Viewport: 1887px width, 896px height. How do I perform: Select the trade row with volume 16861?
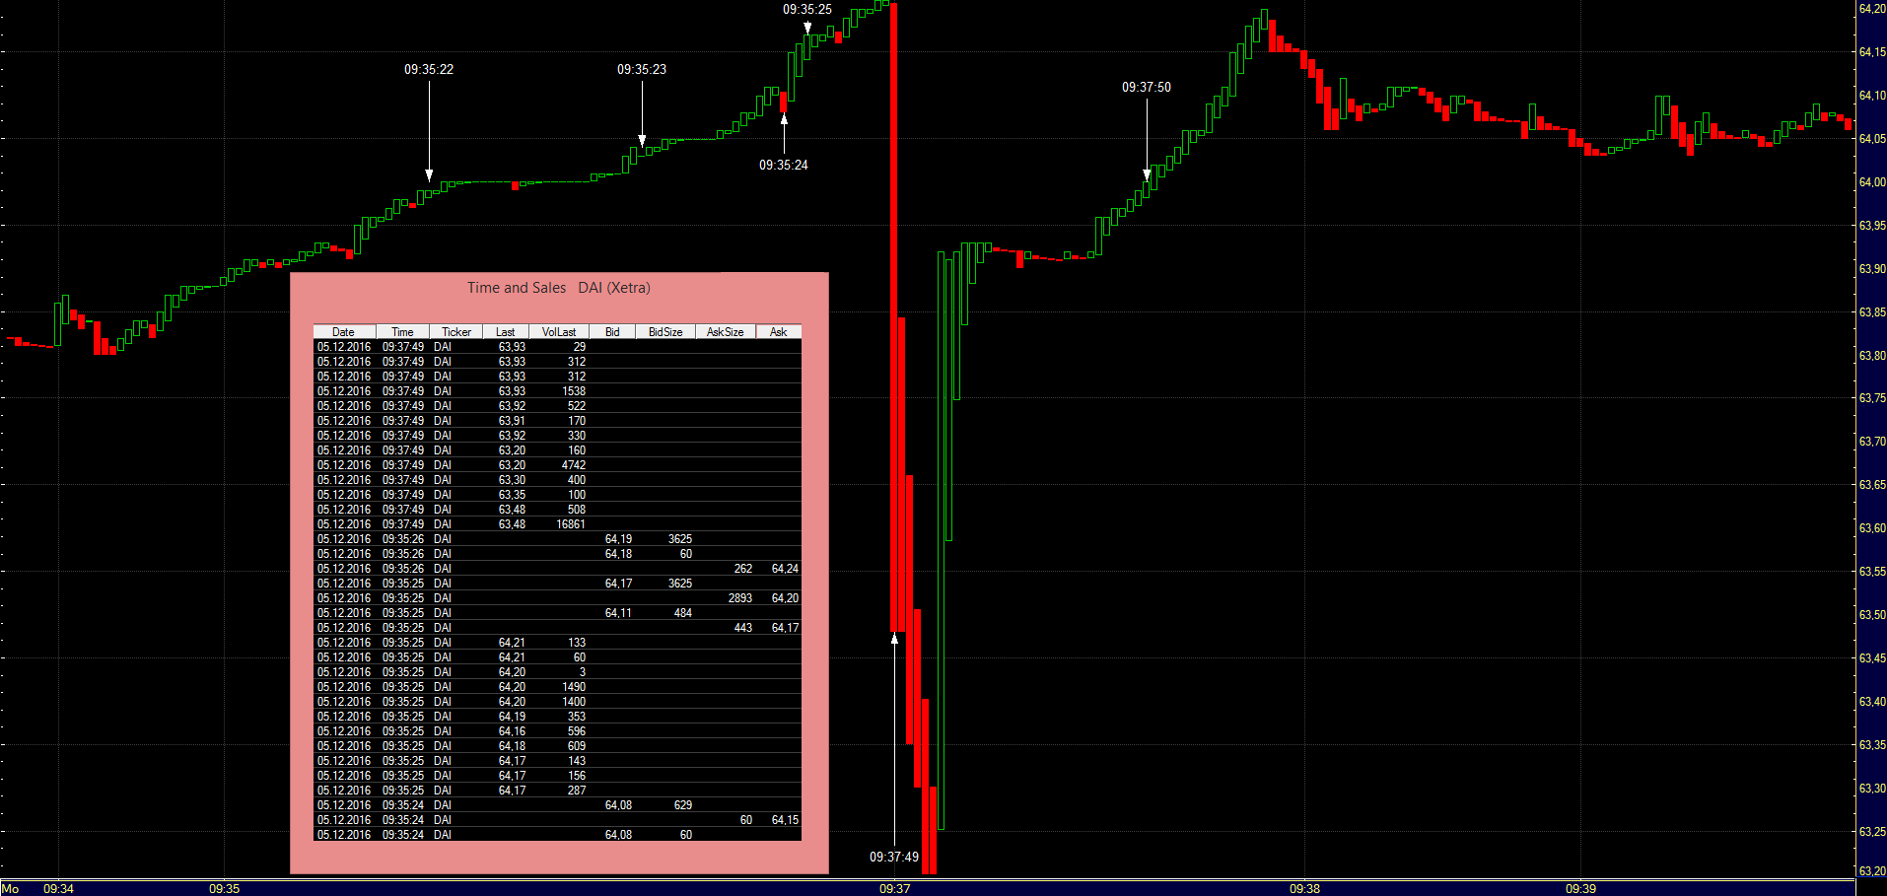pos(557,524)
